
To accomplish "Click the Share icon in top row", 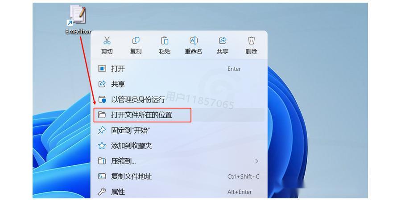I will coord(223,41).
